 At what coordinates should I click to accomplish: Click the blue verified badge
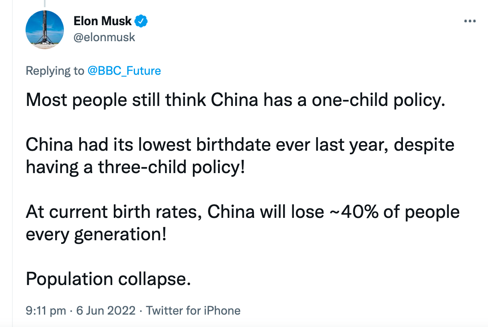(141, 21)
